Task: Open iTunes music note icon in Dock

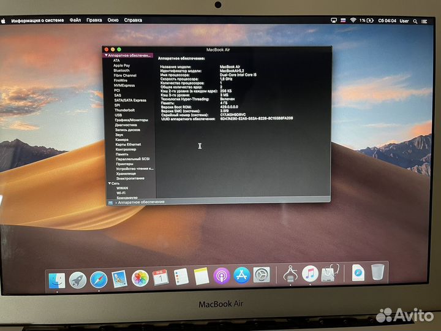Action: click(310, 273)
